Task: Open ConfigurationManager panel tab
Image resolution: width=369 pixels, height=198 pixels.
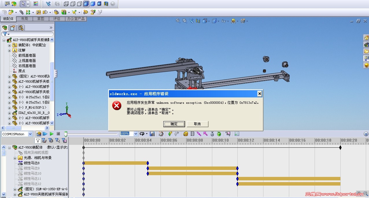Action: tap(21, 28)
